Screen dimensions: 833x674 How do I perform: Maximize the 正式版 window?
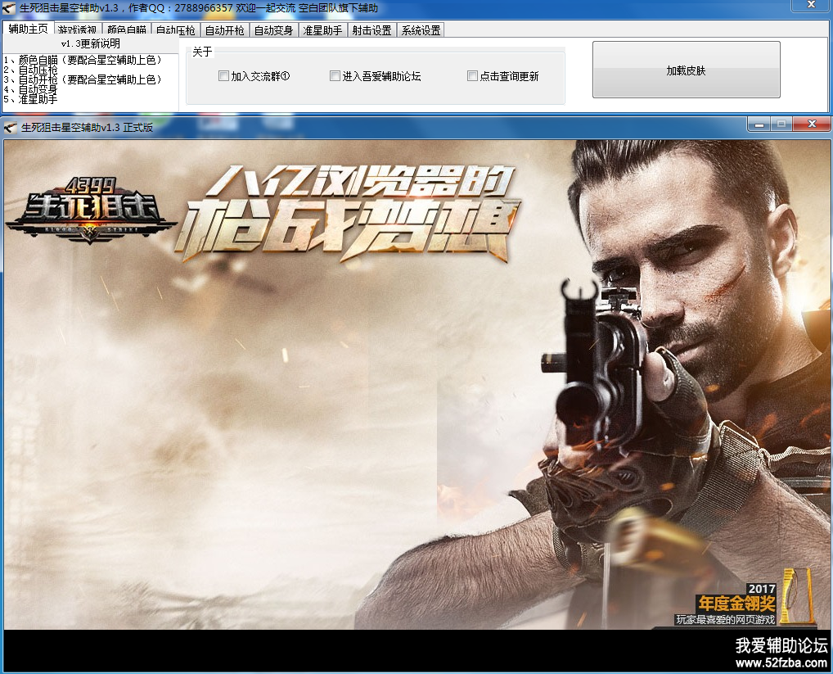coord(781,124)
